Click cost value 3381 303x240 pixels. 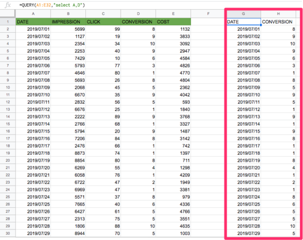173,190
